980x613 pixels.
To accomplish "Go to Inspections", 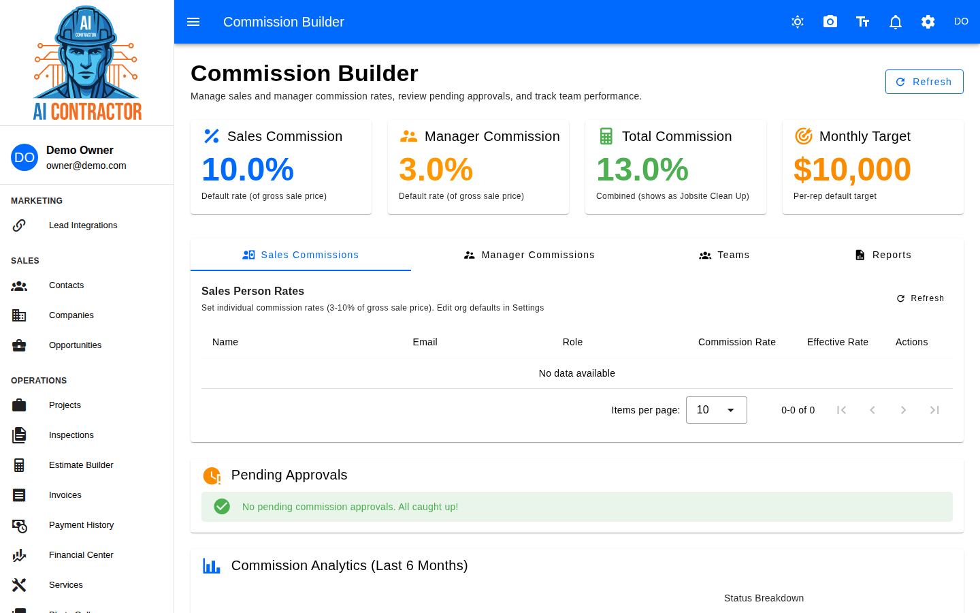I will pyautogui.click(x=71, y=435).
